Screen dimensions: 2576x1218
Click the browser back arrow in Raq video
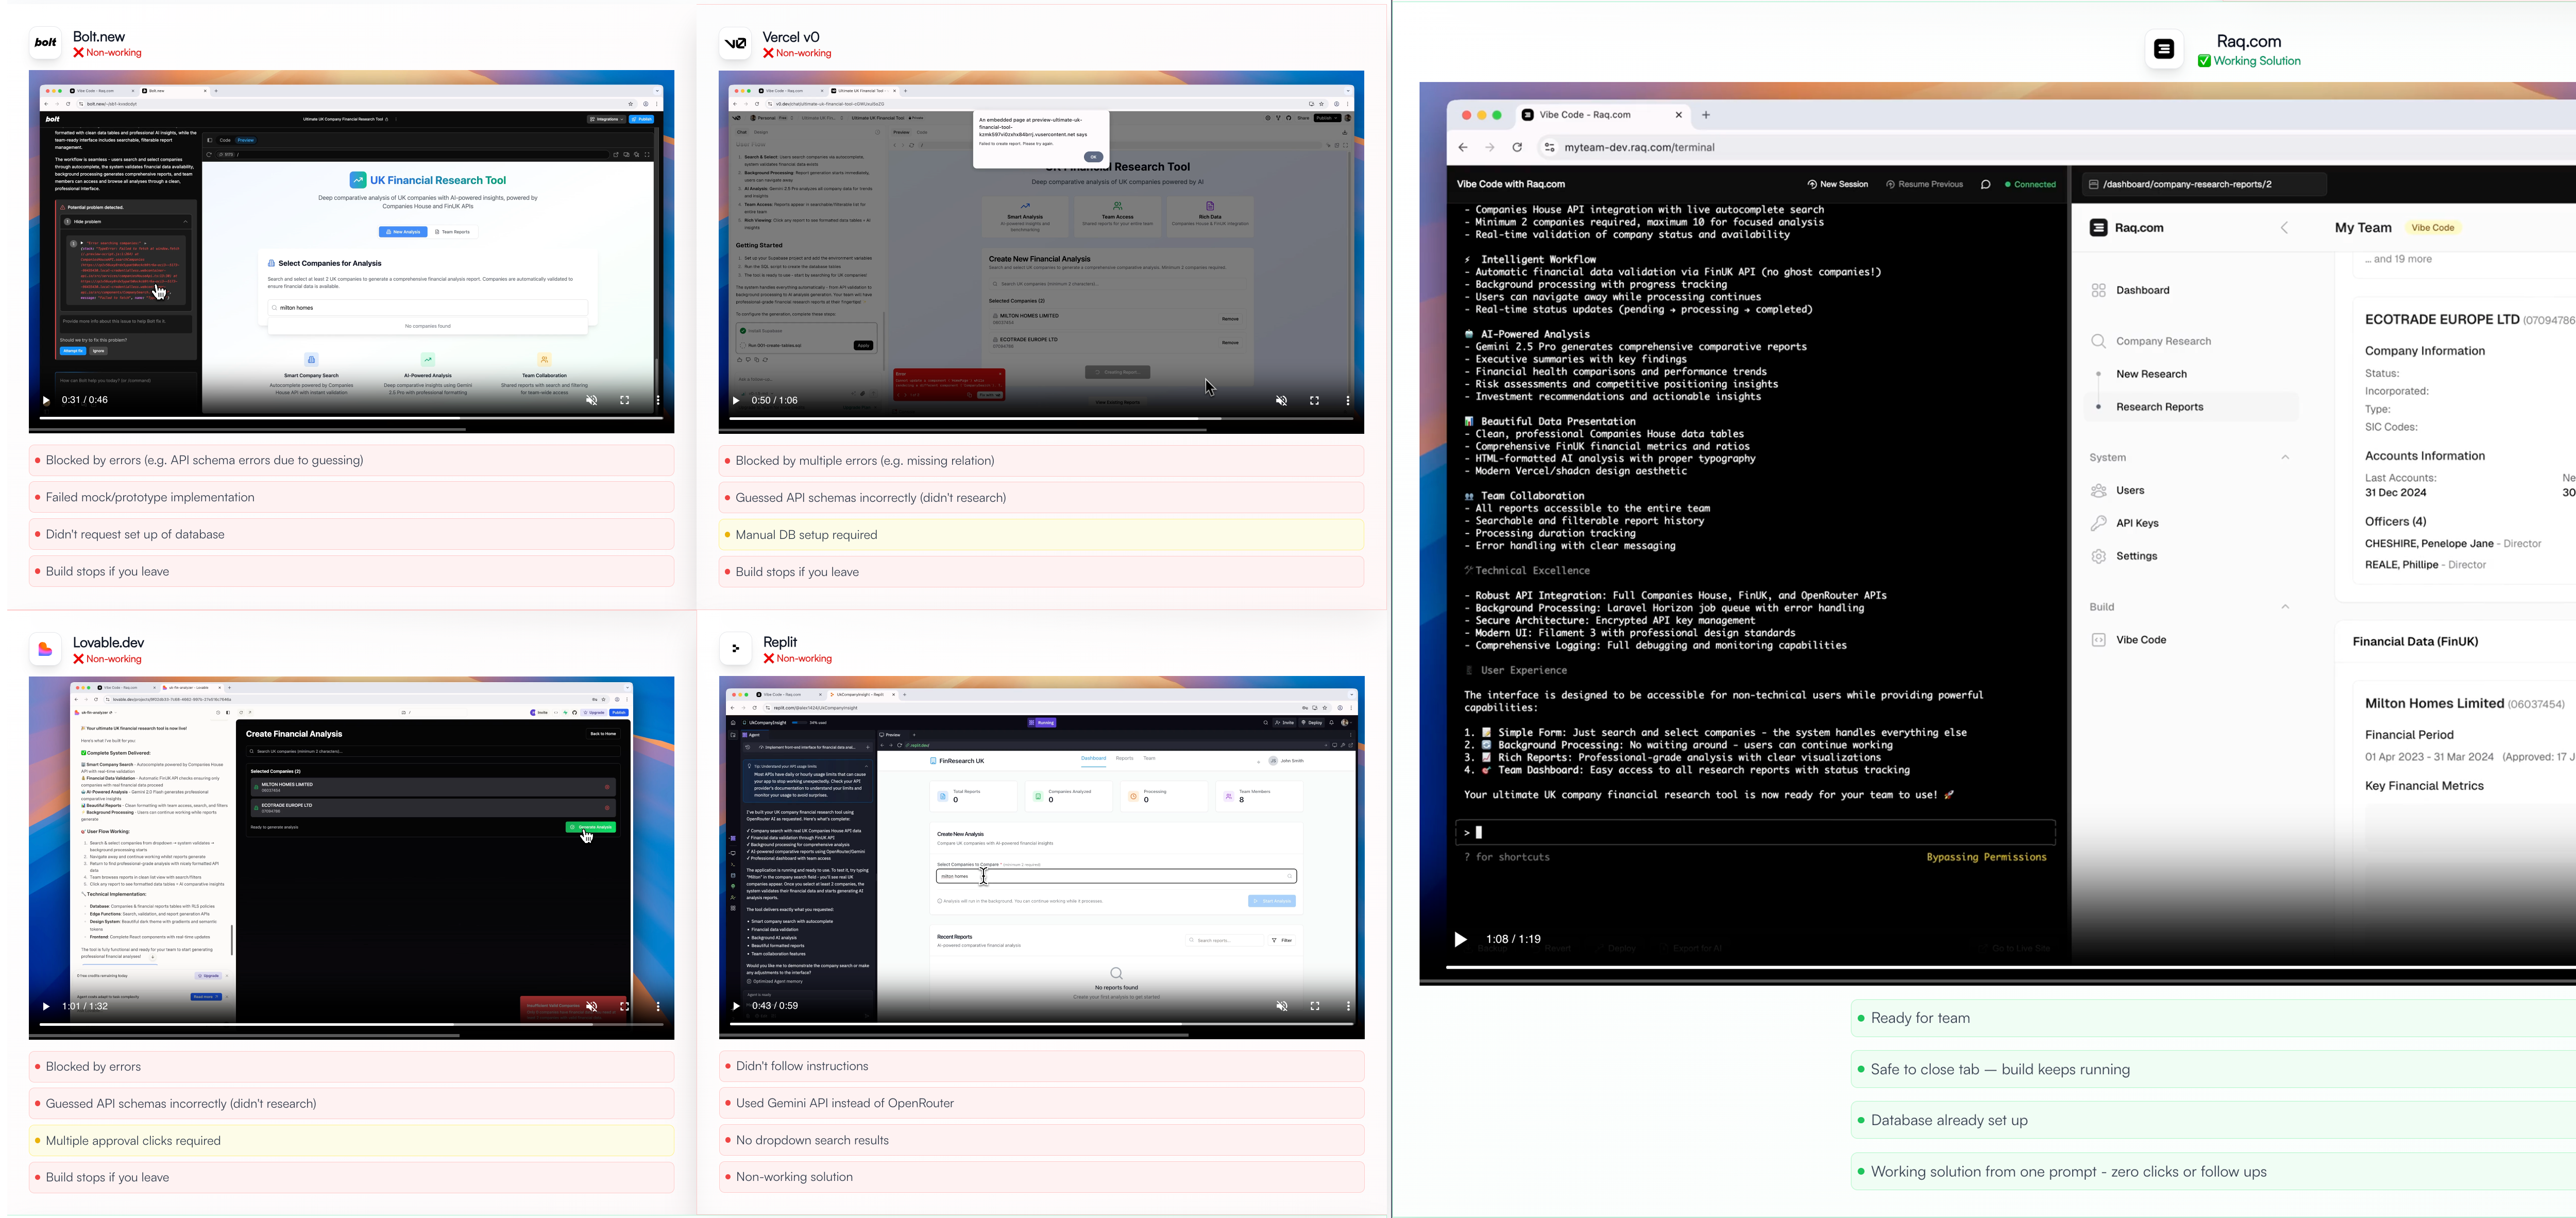(1463, 148)
